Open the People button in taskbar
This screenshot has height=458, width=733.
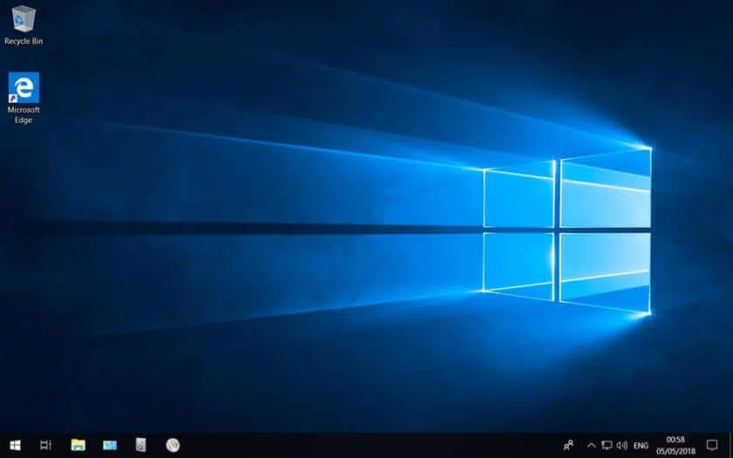tap(568, 445)
